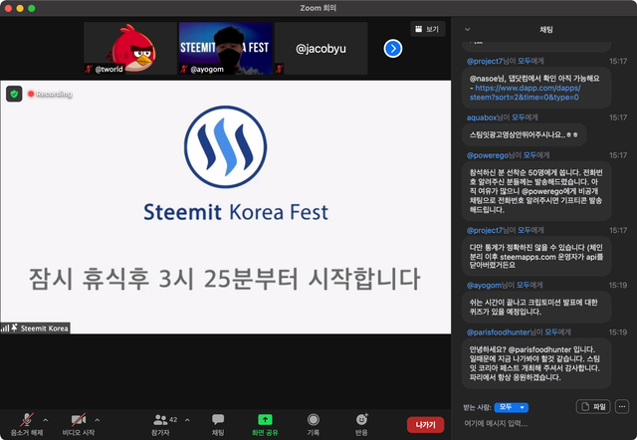Unmute microphone with 음소거 해제 icon
Image resolution: width=637 pixels, height=440 pixels.
tap(27, 420)
